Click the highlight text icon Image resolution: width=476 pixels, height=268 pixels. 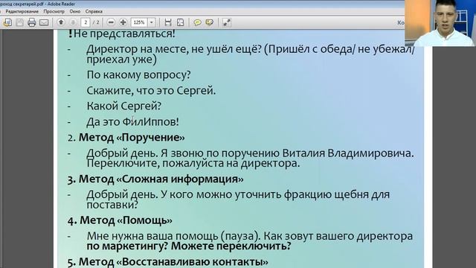[x=210, y=22]
